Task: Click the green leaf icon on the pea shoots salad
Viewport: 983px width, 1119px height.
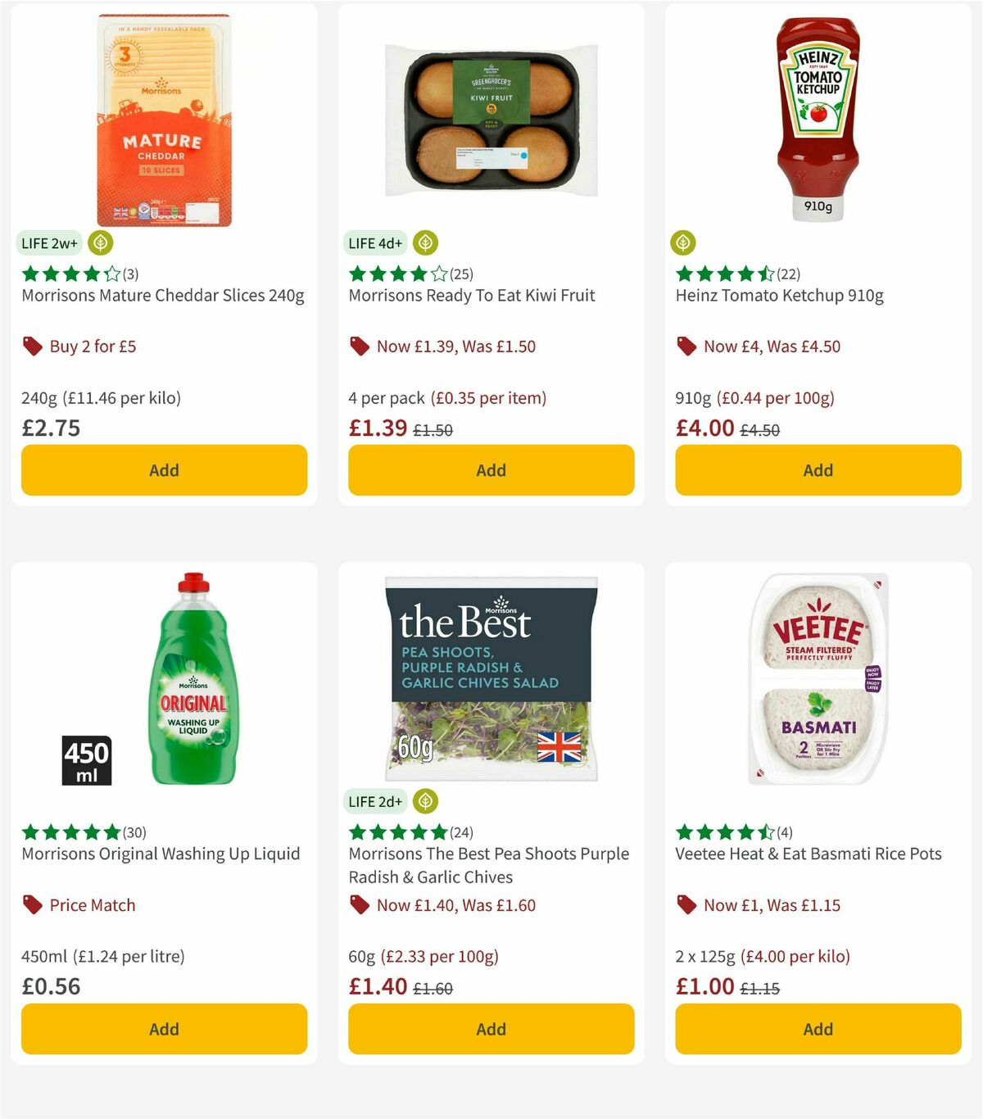Action: coord(425,801)
